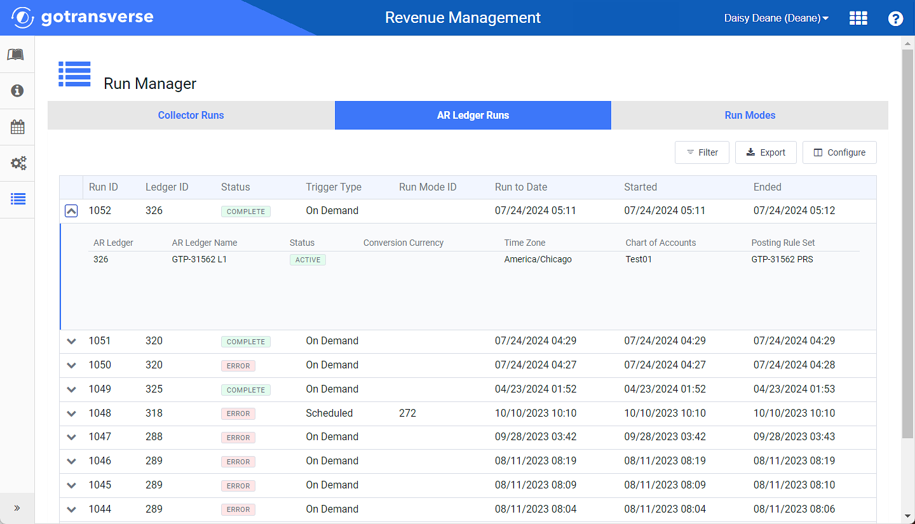The width and height of the screenshot is (915, 524).
Task: Click the COMPLETE badge for run 1049
Action: tap(246, 390)
